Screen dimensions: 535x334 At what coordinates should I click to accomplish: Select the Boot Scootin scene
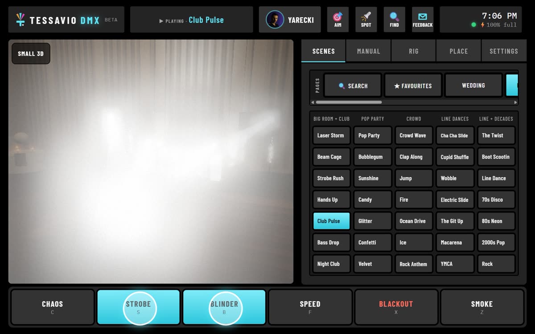496,157
